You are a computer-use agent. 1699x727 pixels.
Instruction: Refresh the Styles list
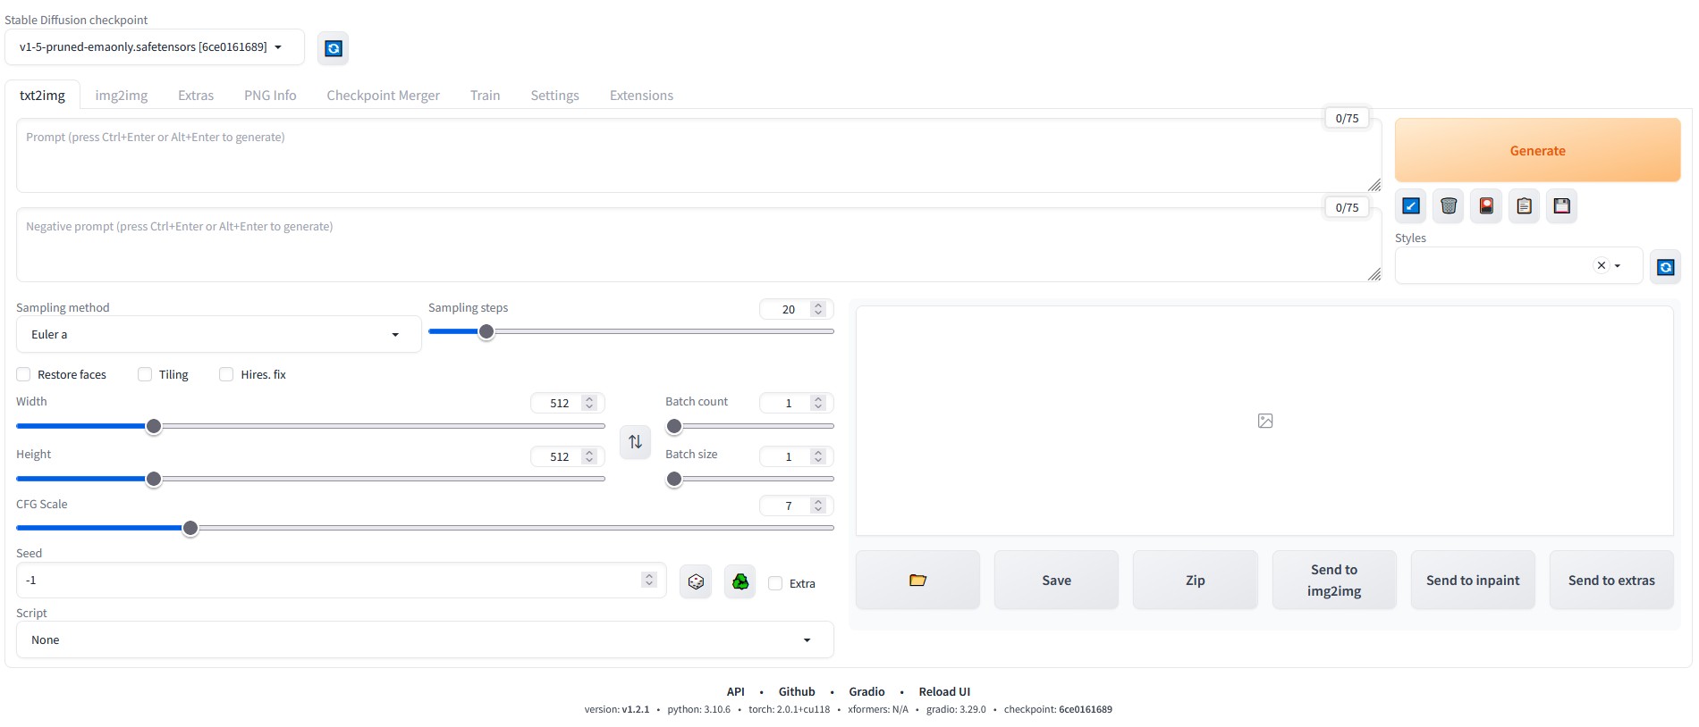1665,267
